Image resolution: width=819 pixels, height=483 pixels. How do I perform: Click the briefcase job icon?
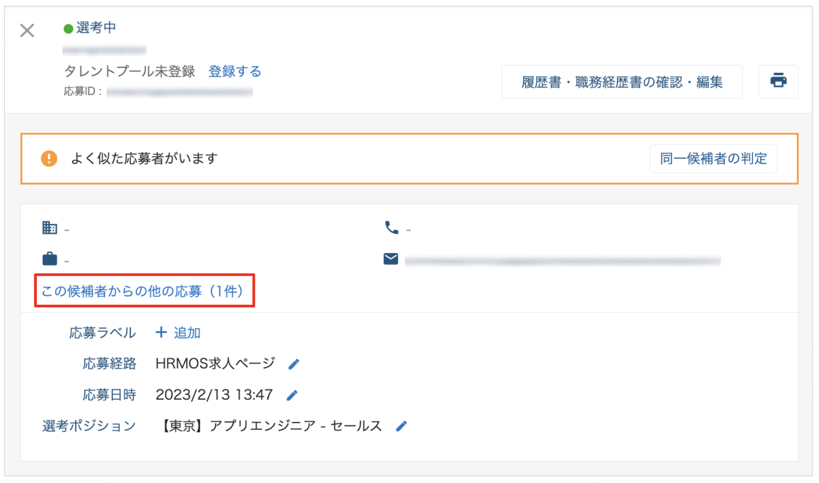coord(50,259)
